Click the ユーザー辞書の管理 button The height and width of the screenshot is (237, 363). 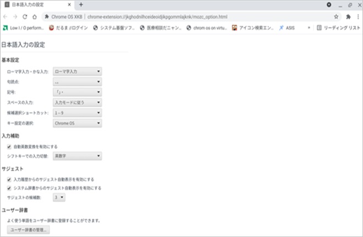[28, 230]
